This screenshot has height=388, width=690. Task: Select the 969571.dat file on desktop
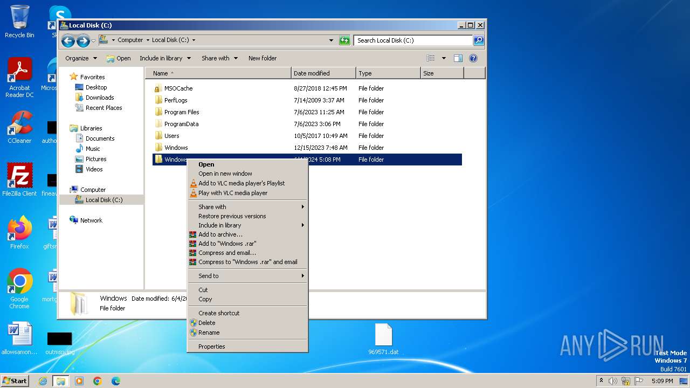(383, 339)
